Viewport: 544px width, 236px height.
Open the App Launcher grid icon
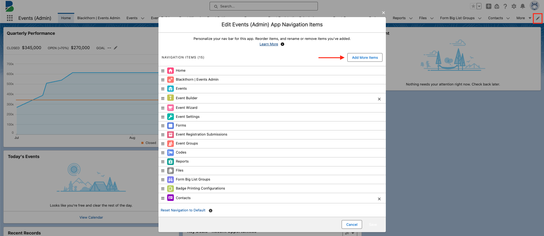[x=10, y=18]
